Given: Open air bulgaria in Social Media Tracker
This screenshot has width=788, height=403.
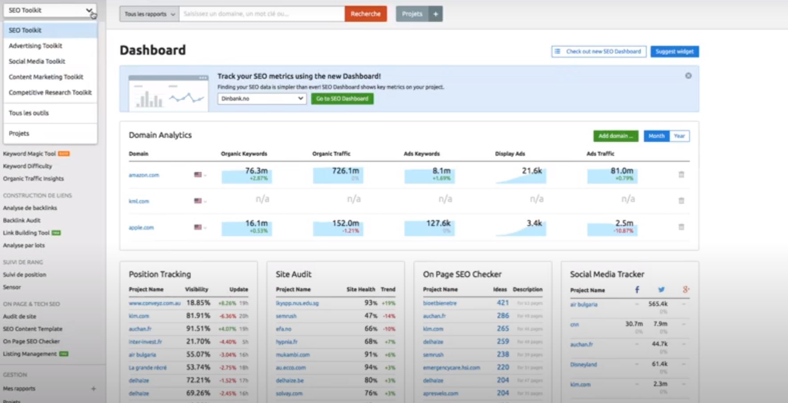Looking at the screenshot, I should point(584,305).
